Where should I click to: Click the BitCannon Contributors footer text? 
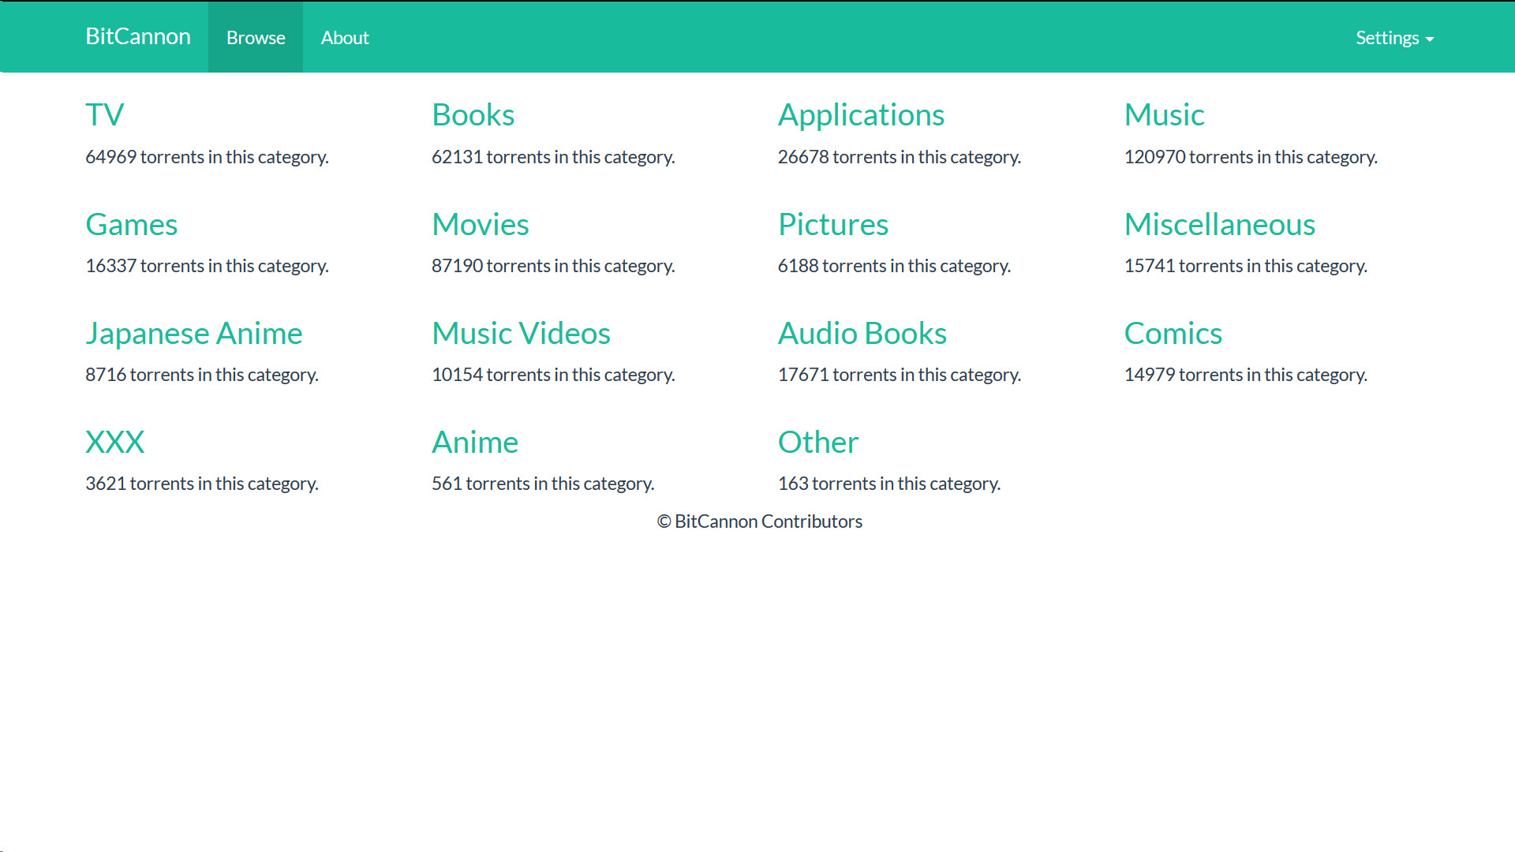[x=759, y=521]
